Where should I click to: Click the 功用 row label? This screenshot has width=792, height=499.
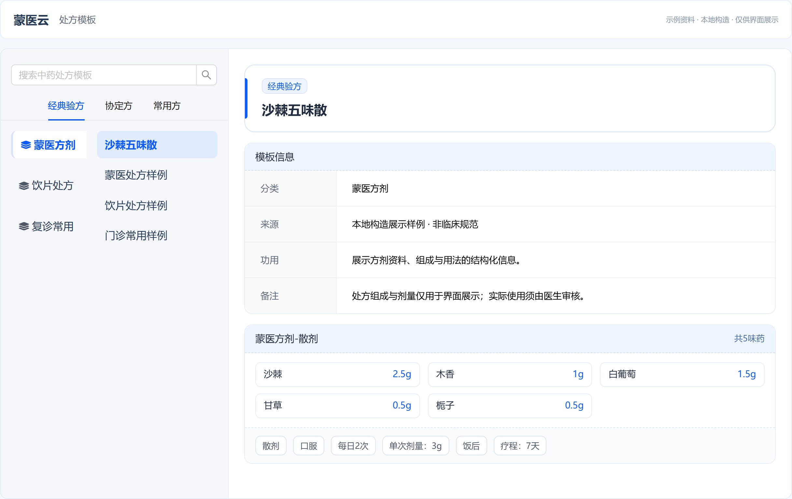[x=270, y=261]
